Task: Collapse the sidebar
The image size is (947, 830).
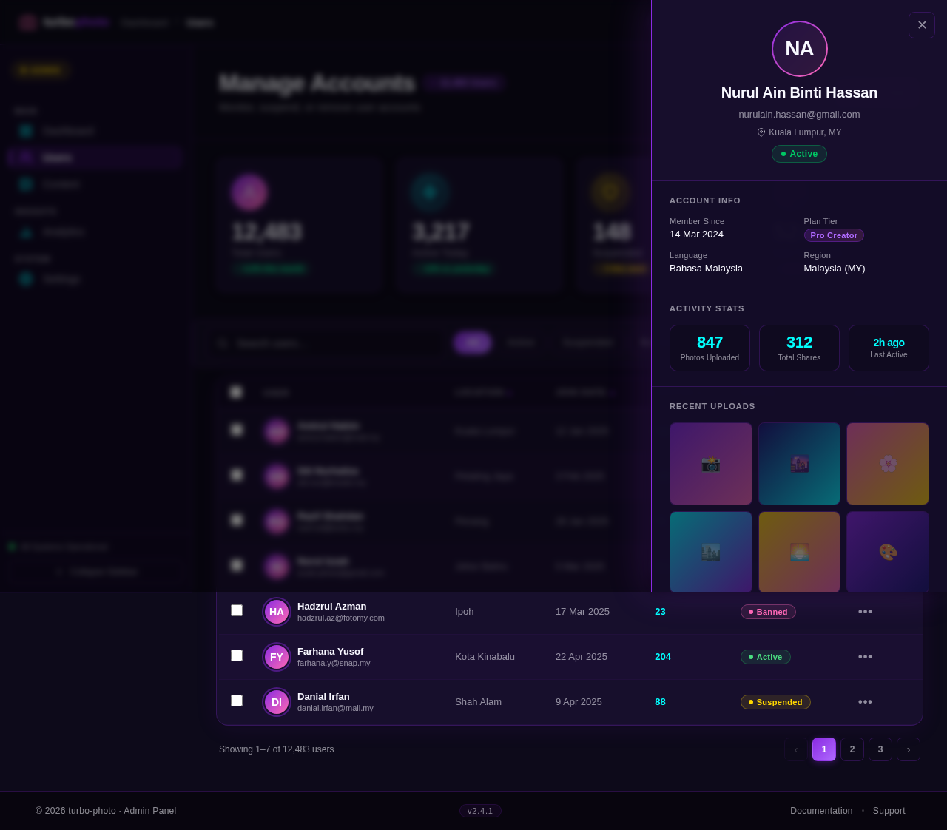Action: (95, 571)
